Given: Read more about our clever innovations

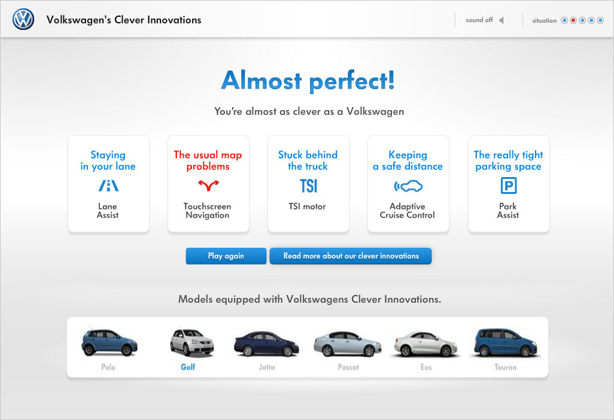Looking at the screenshot, I should point(351,256).
